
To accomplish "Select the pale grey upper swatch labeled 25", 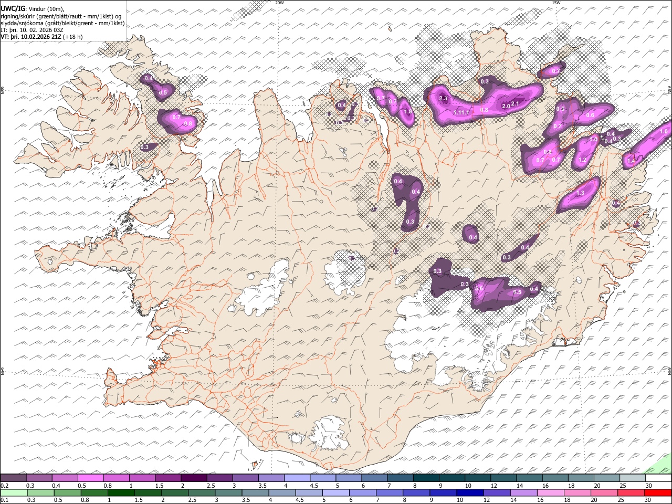I will pyautogui.click(x=633, y=478).
